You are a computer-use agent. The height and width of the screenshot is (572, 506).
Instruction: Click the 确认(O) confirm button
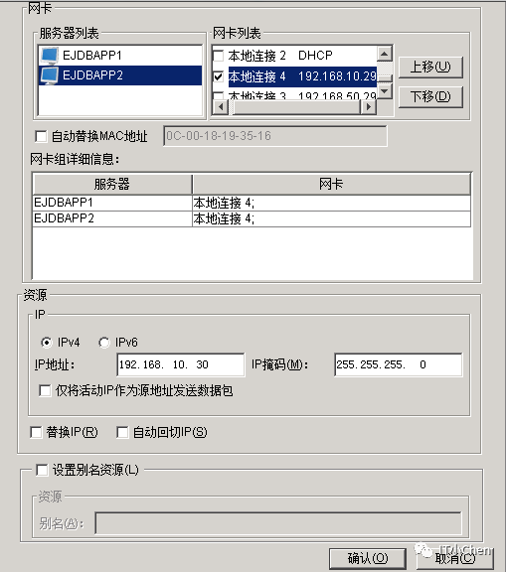[368, 558]
